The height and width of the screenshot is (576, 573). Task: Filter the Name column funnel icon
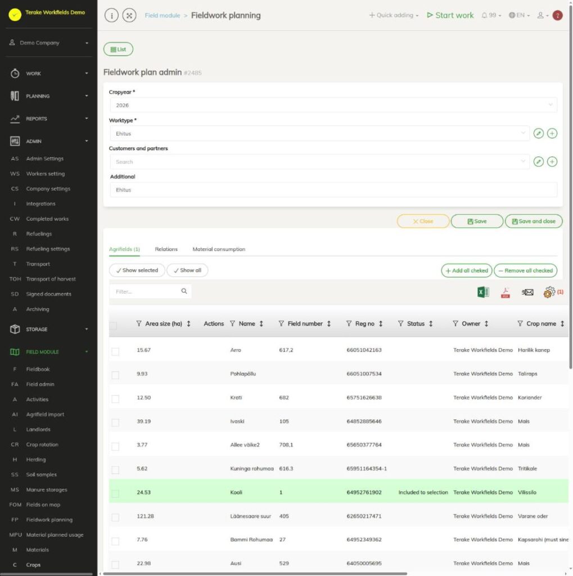tap(232, 323)
